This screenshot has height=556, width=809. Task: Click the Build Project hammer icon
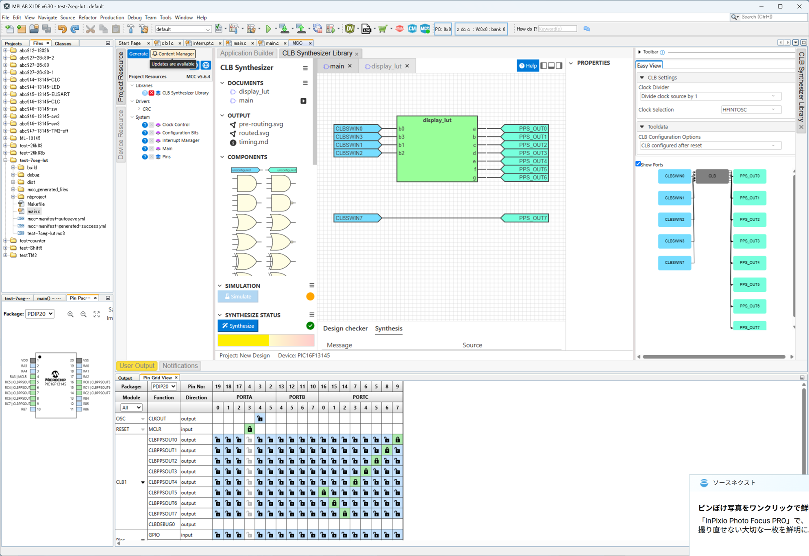131,29
